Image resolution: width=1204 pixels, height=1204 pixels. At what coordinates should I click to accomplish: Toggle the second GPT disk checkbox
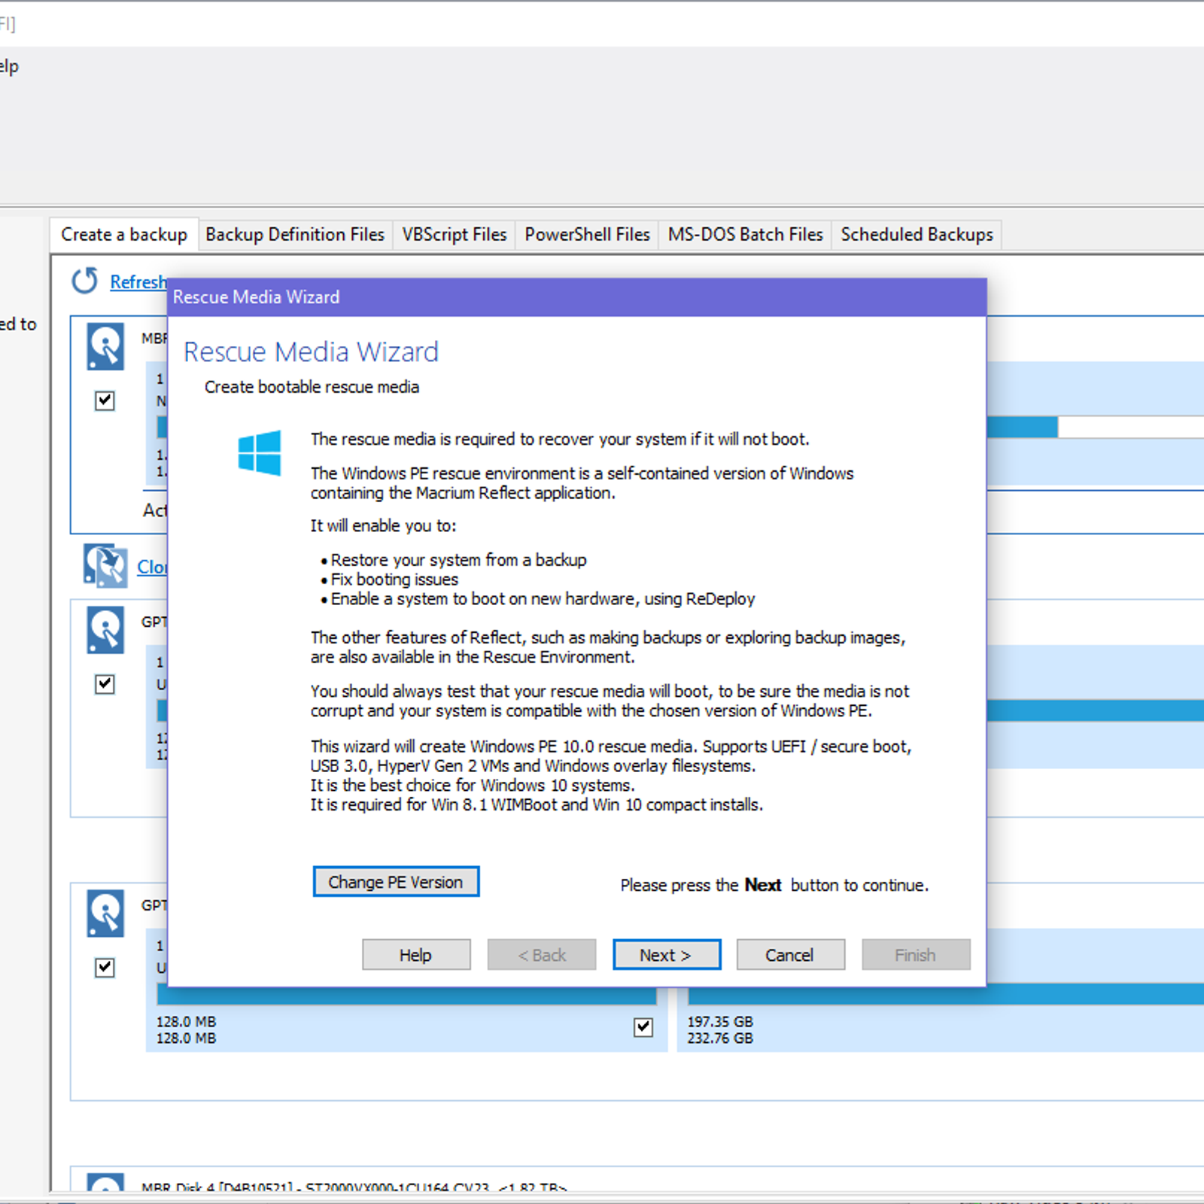click(105, 967)
